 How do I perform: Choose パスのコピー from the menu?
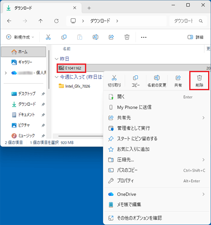(x=157, y=170)
